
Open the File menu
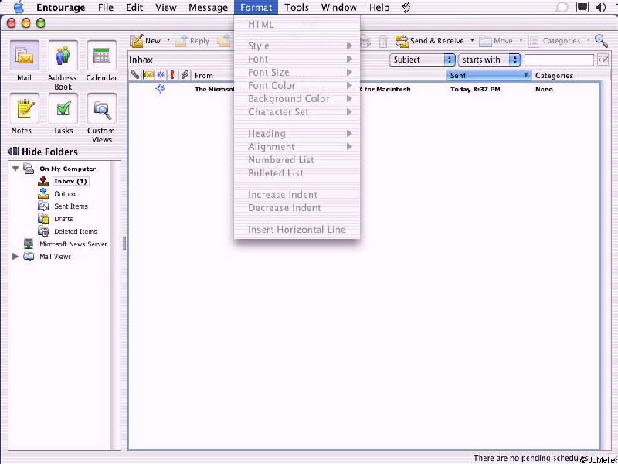click(x=106, y=8)
